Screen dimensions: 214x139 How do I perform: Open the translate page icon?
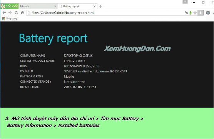tap(186, 13)
